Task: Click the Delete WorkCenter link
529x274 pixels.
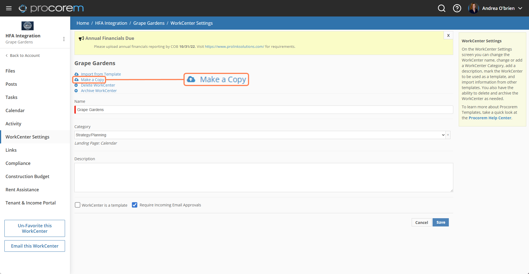Action: [x=98, y=85]
